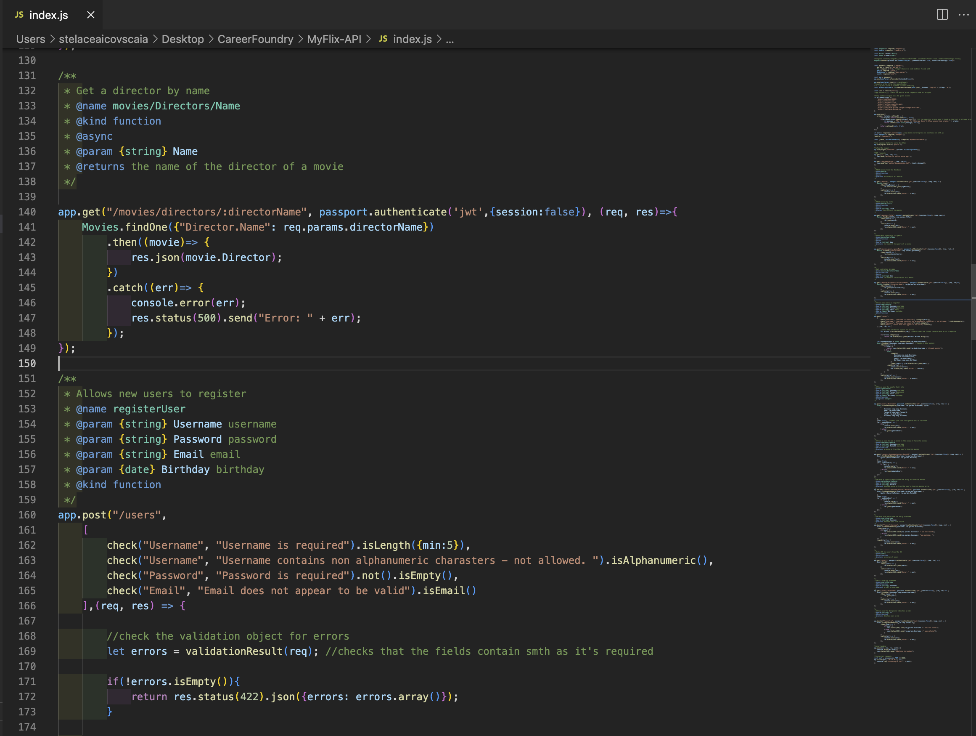This screenshot has width=976, height=736.
Task: Click 'Allows new users to register' comment
Action: (x=161, y=394)
